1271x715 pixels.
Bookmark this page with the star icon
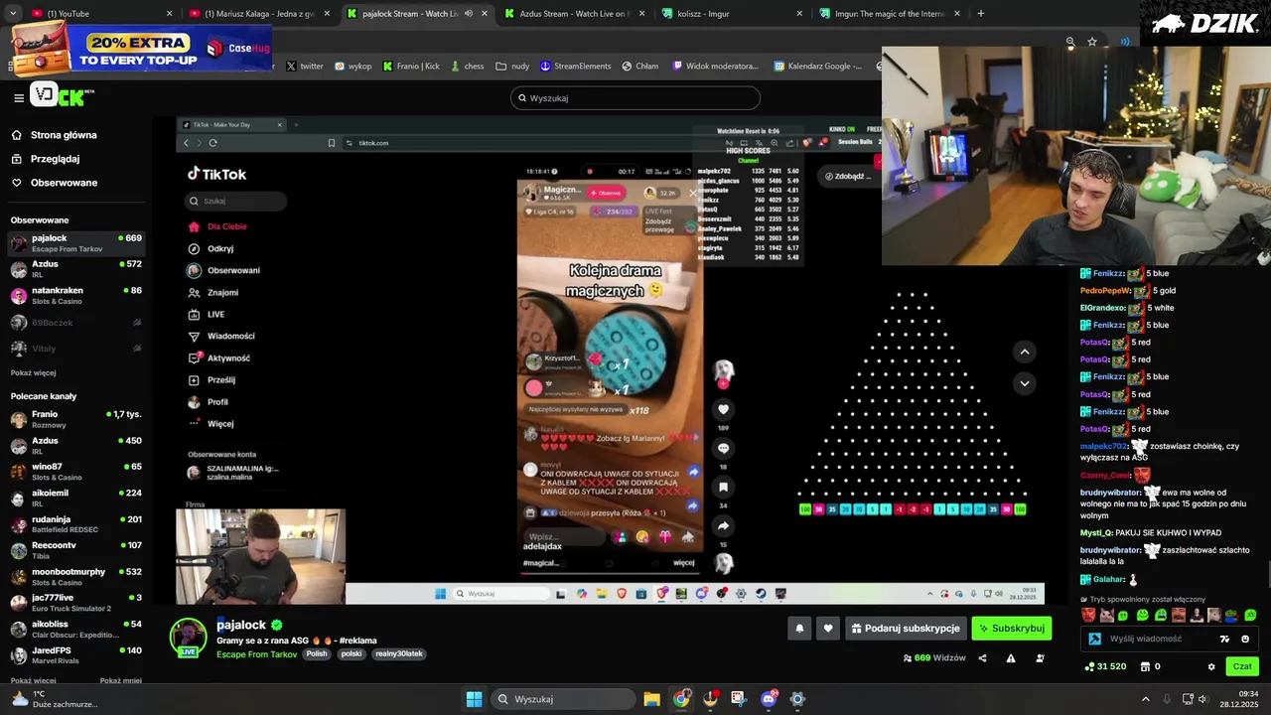point(1092,42)
